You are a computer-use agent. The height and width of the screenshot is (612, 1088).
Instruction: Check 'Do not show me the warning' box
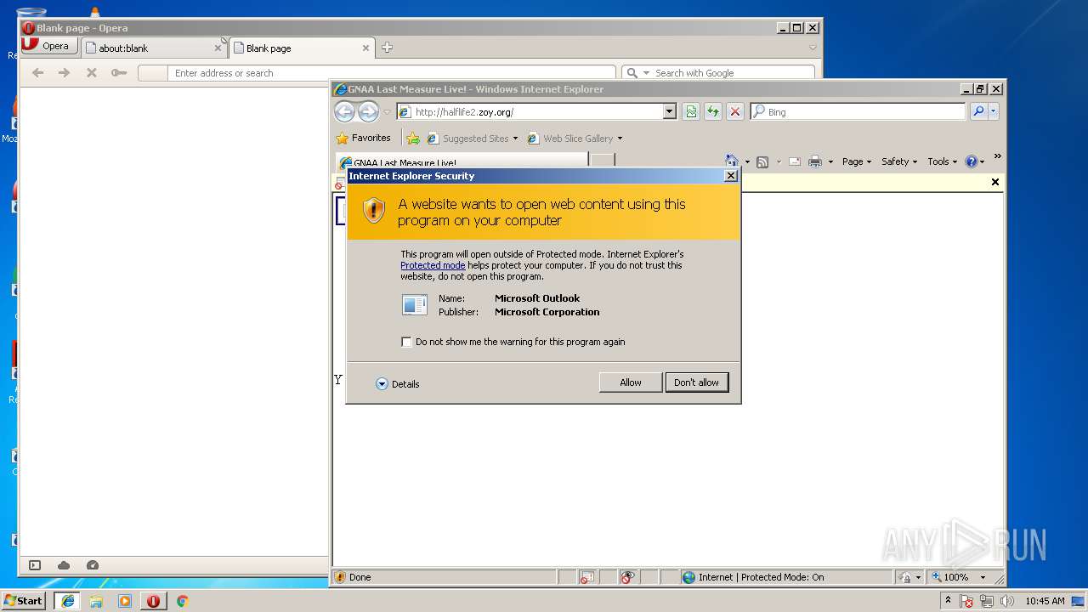406,342
